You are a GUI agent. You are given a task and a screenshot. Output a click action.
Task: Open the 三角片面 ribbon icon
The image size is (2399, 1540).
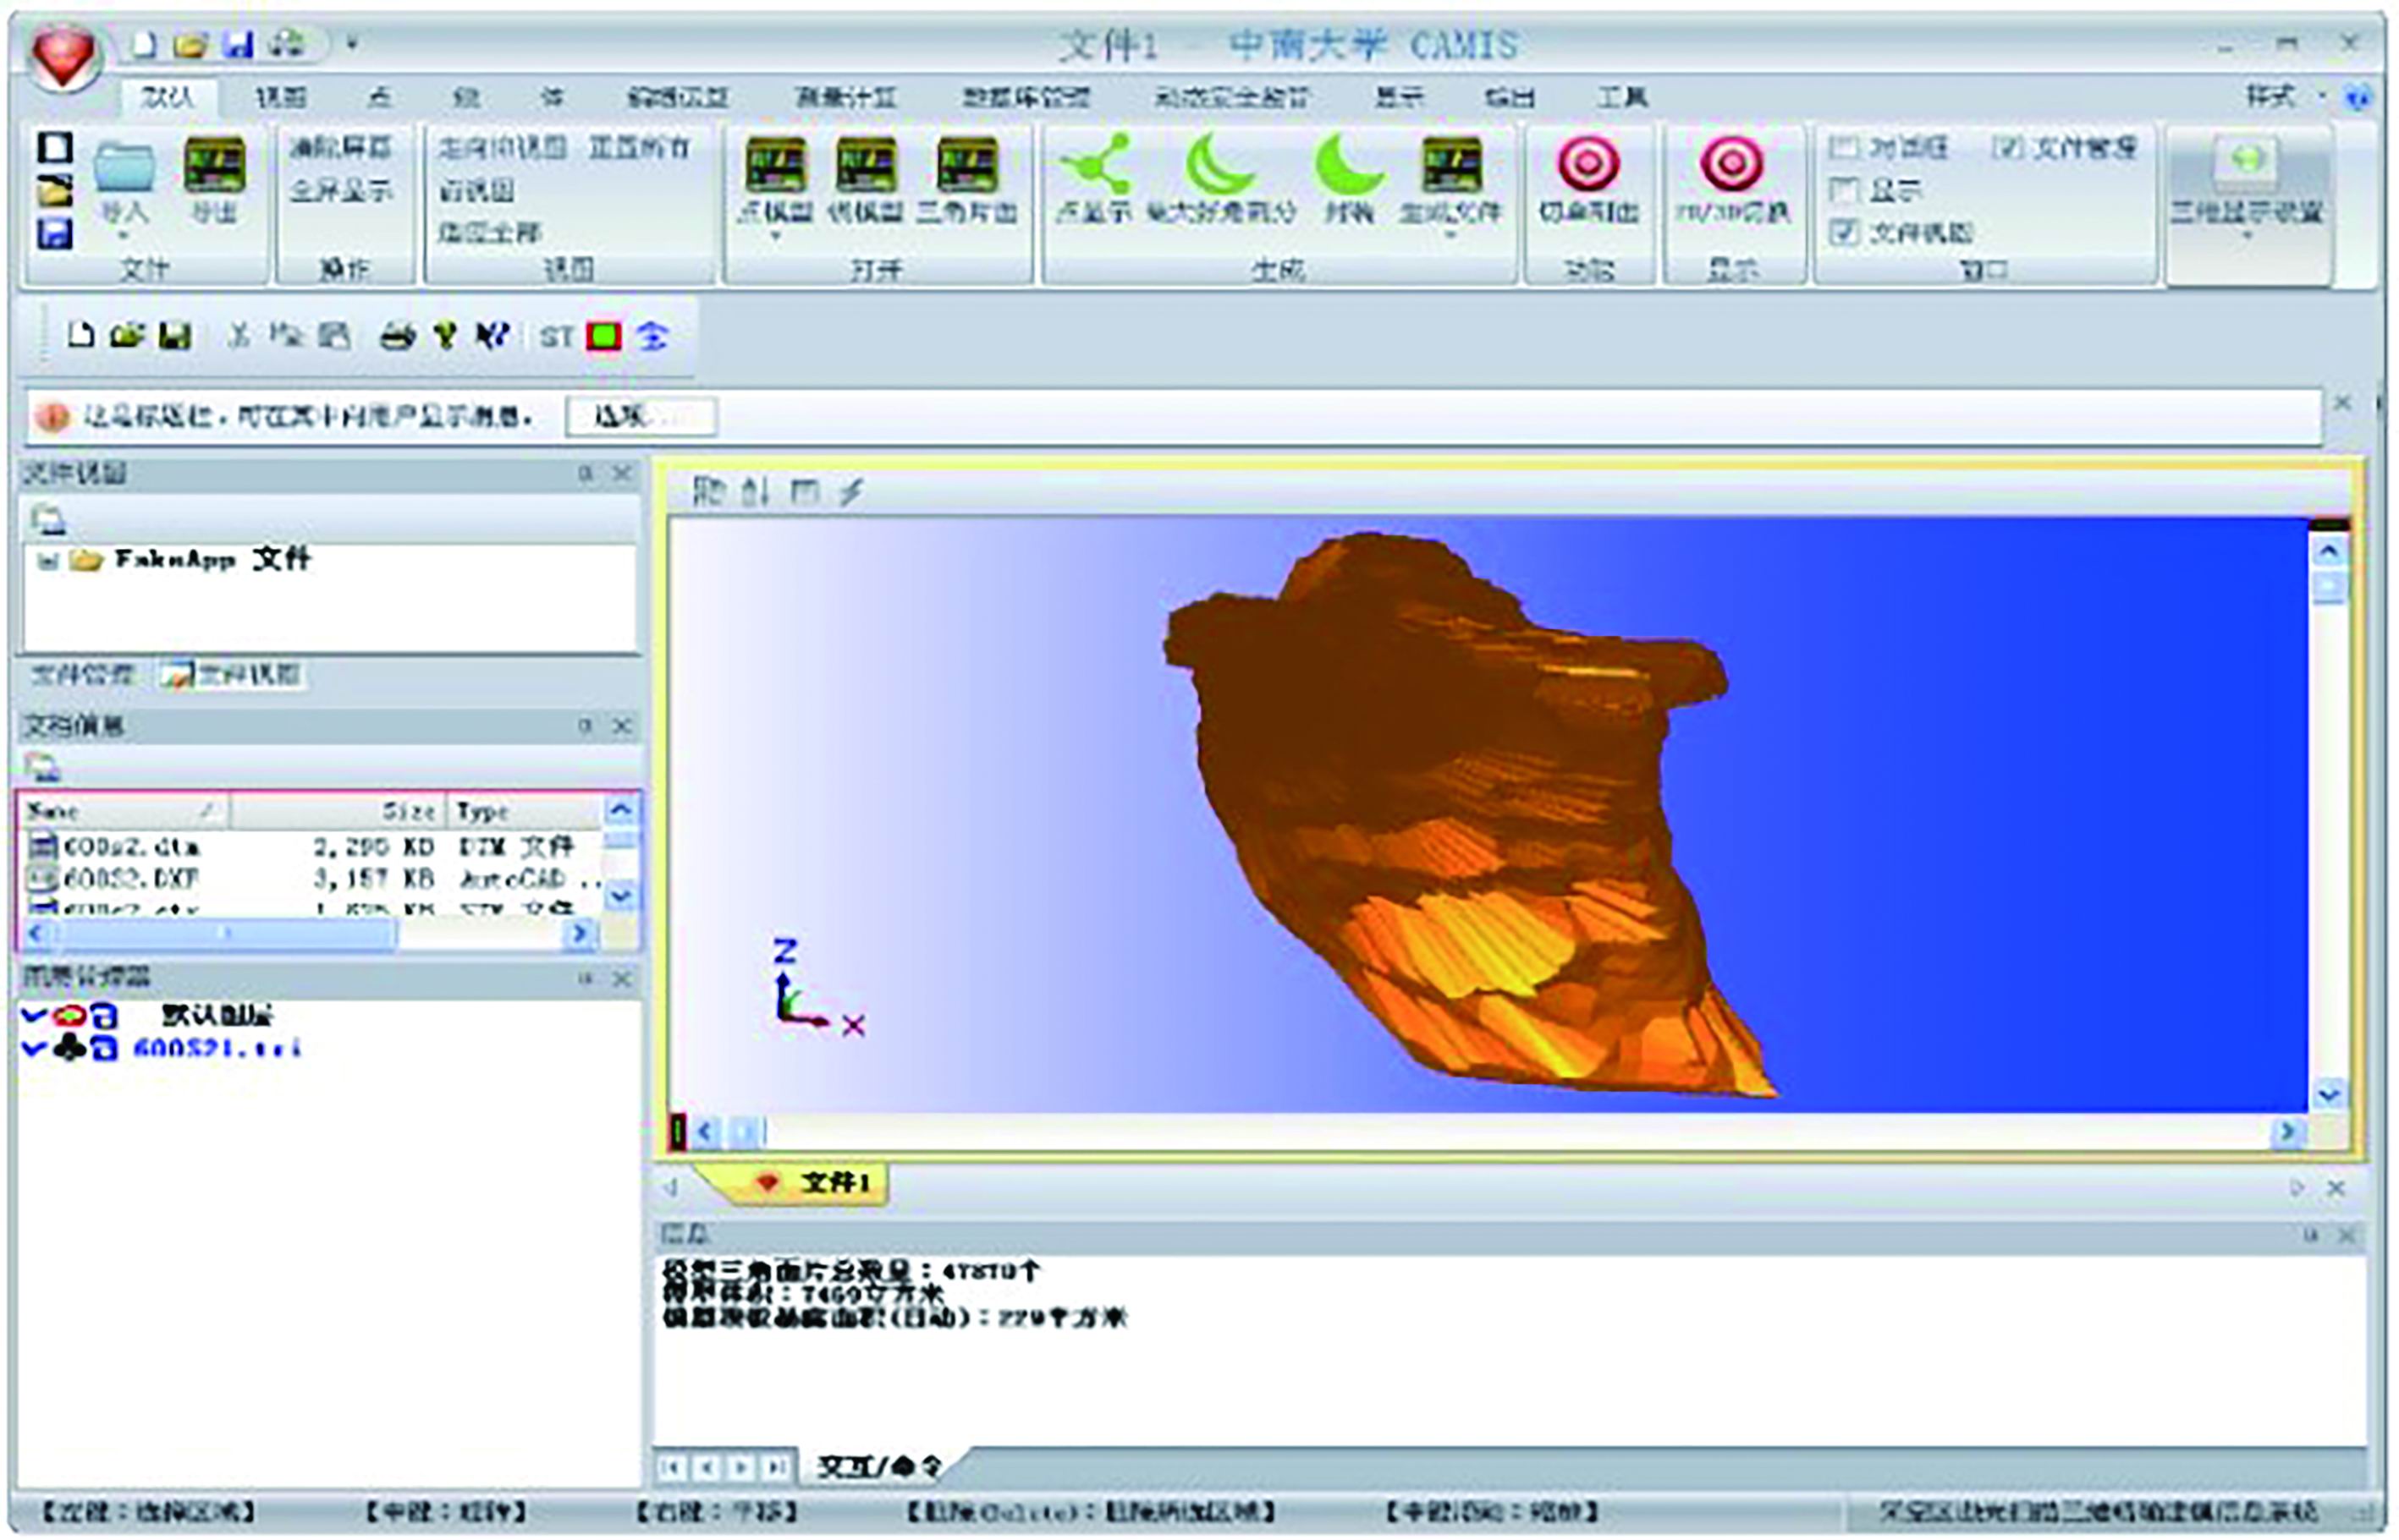pos(966,165)
